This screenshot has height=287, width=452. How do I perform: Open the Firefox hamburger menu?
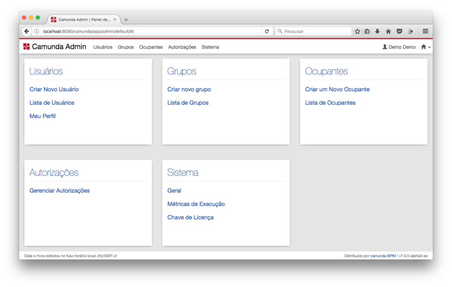(x=426, y=31)
